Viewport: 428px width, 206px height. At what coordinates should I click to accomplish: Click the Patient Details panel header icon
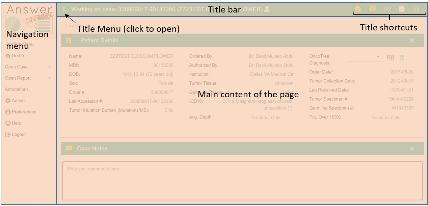click(69, 40)
